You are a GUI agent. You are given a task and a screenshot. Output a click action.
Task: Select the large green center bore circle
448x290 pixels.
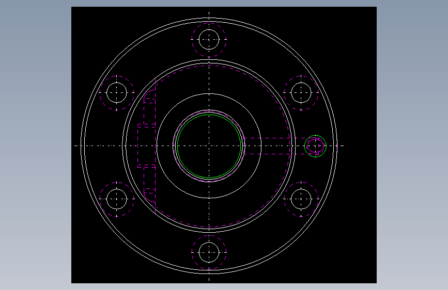click(x=209, y=146)
